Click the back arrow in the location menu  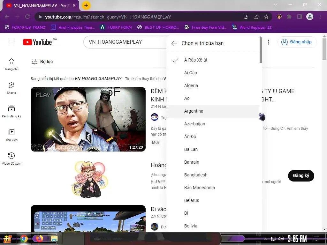click(x=174, y=43)
